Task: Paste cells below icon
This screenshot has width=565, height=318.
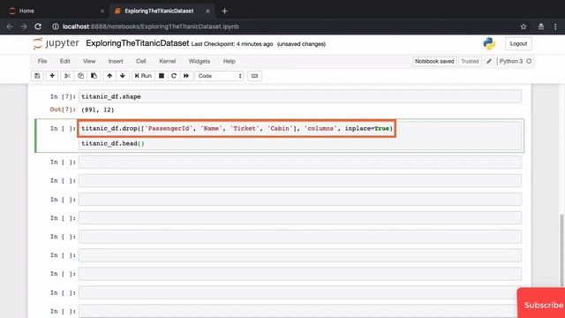Action: [x=94, y=76]
